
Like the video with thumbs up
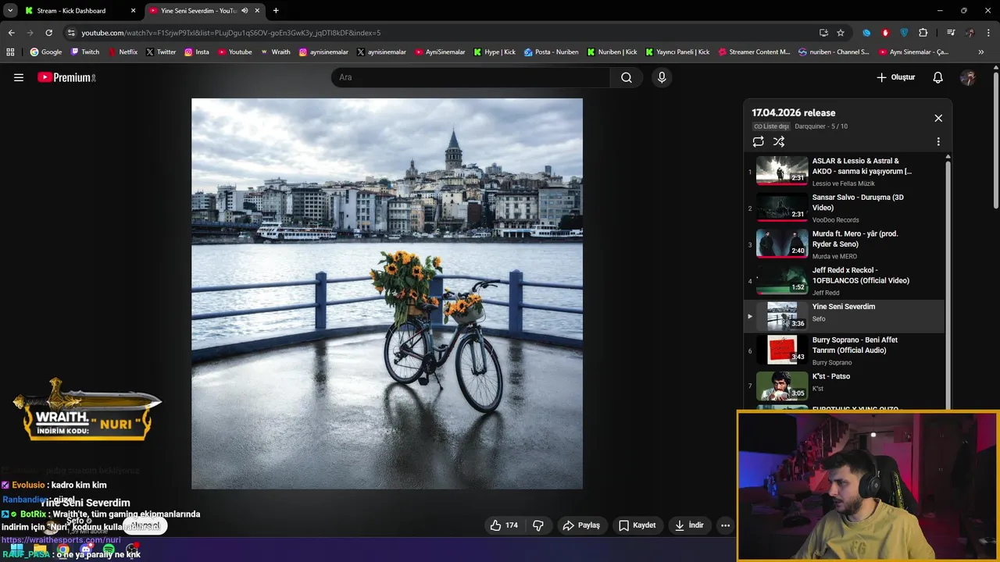coord(504,525)
